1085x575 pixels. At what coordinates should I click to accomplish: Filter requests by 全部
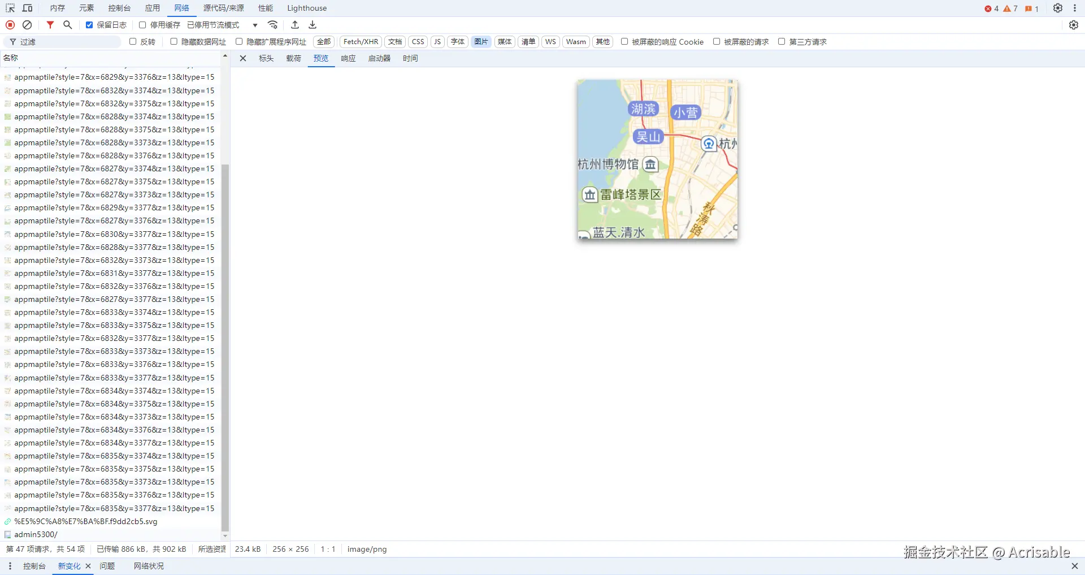(x=324, y=41)
